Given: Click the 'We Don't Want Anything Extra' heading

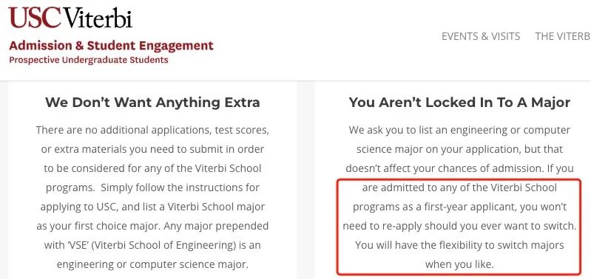Looking at the screenshot, I should [152, 103].
